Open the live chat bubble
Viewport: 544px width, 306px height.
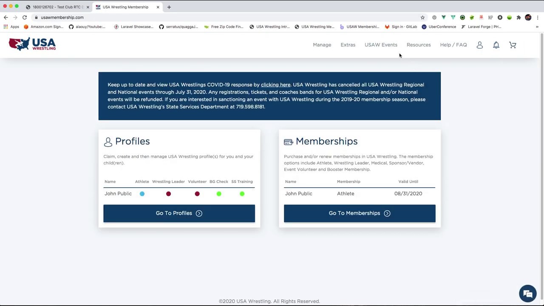point(528,294)
